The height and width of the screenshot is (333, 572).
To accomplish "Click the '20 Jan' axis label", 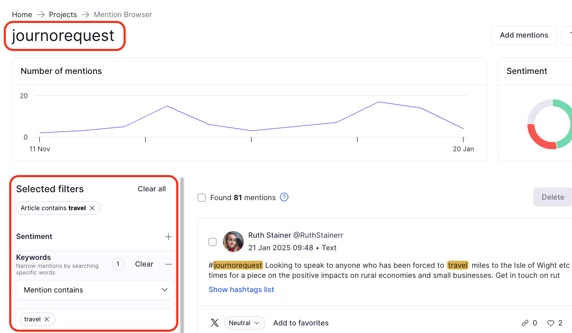I will coord(463,149).
